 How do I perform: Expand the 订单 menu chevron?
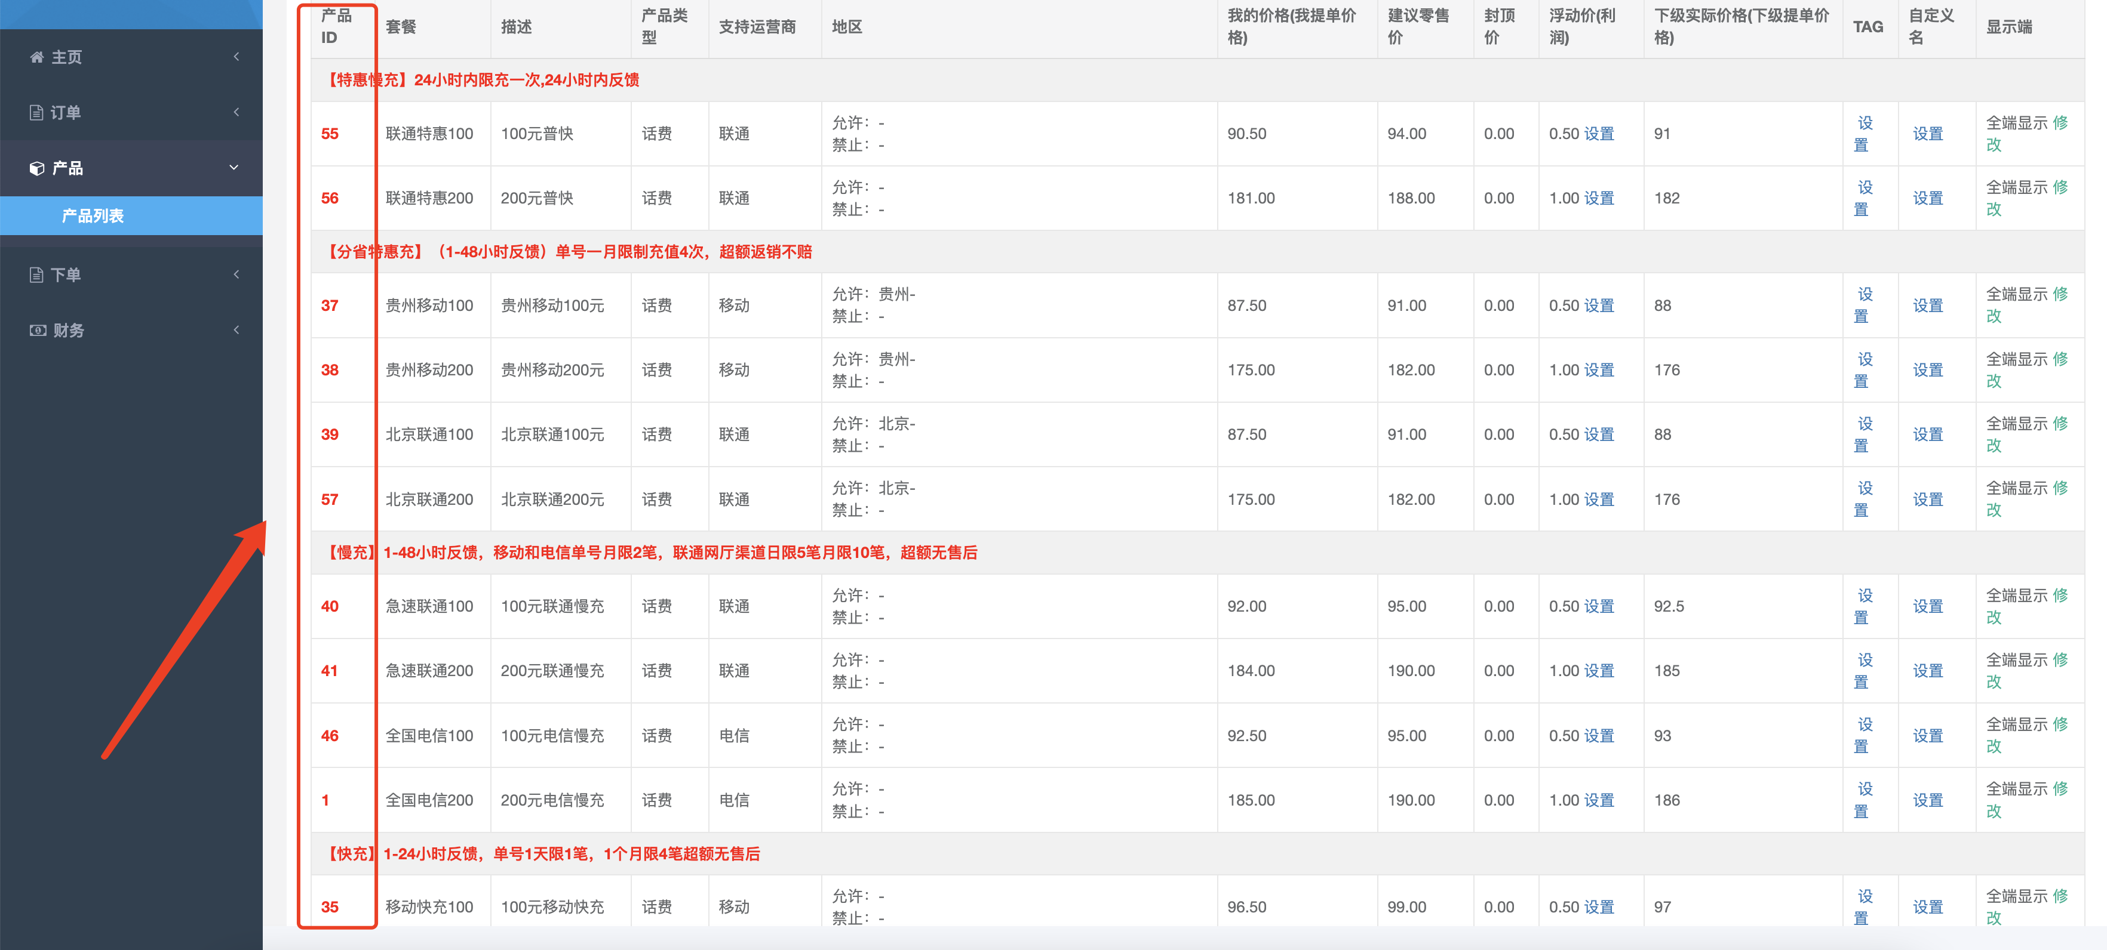pyautogui.click(x=236, y=112)
